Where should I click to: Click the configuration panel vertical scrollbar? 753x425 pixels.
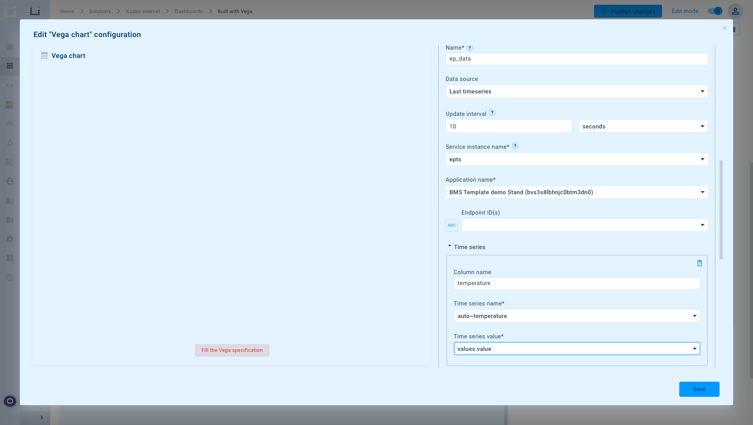[721, 210]
